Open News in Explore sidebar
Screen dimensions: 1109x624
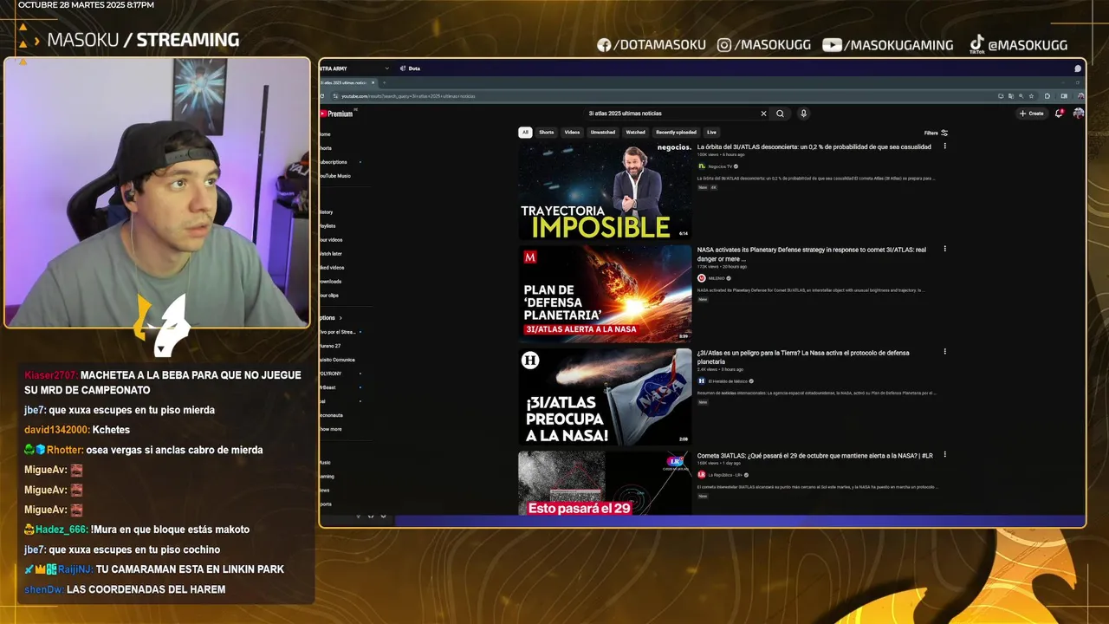click(326, 490)
